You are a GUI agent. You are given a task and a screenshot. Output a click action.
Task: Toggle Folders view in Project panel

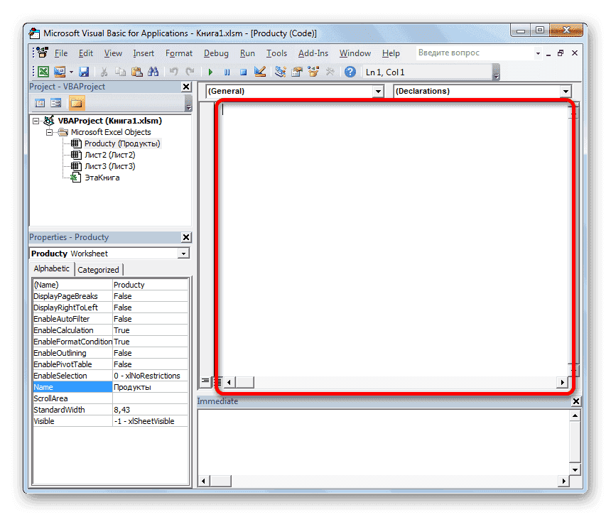[77, 103]
